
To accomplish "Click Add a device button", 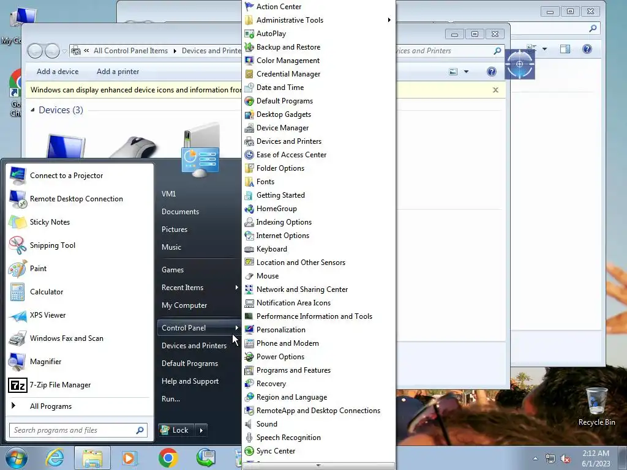I will pyautogui.click(x=58, y=72).
